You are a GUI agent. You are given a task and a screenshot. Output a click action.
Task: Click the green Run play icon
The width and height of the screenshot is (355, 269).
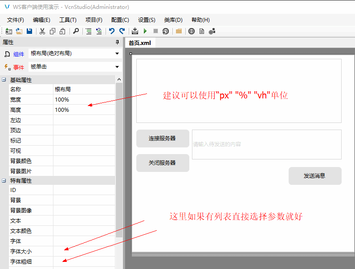point(145,31)
